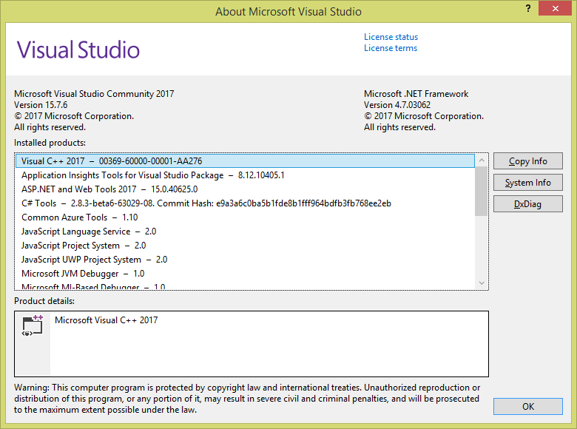The width and height of the screenshot is (577, 429).
Task: Select ASP.NET and Web Tools 2017 row
Action: [245, 189]
